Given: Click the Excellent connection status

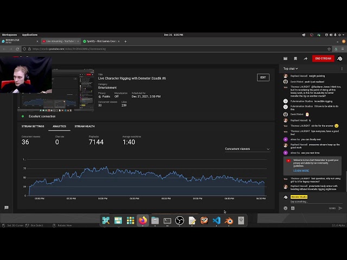Looking at the screenshot, I should coord(42,116).
